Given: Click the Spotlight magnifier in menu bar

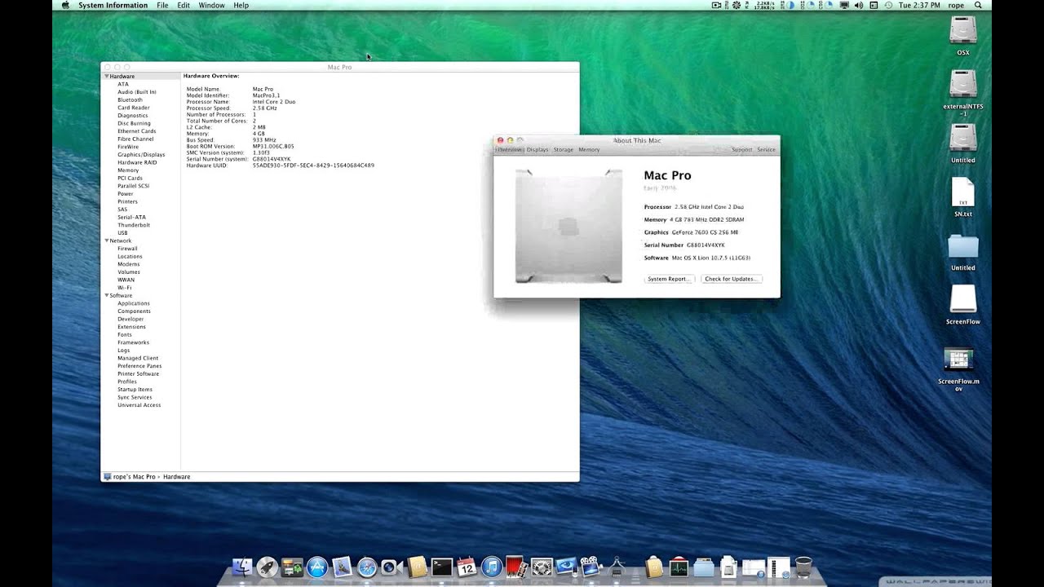Looking at the screenshot, I should click(978, 5).
